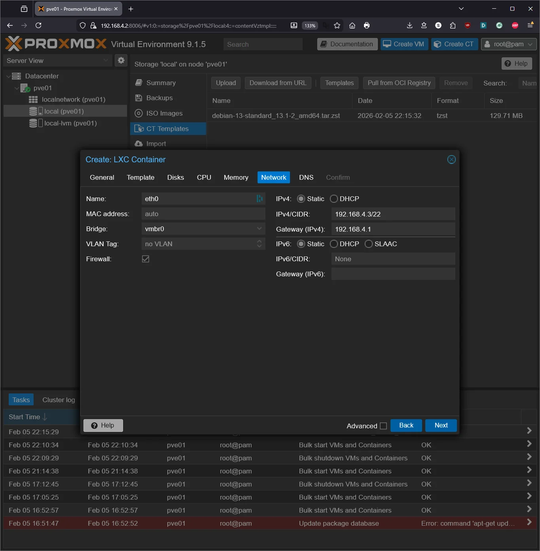Click the 133% browser zoom indicator
The width and height of the screenshot is (540, 551).
[309, 25]
